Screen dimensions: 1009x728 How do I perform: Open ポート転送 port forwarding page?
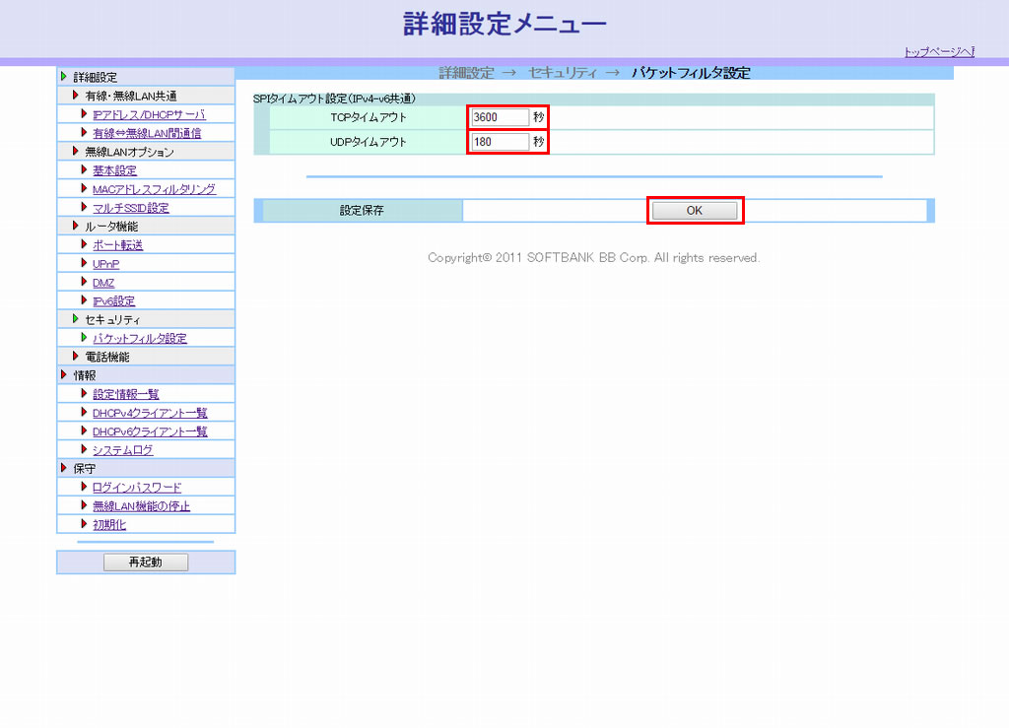(x=117, y=245)
